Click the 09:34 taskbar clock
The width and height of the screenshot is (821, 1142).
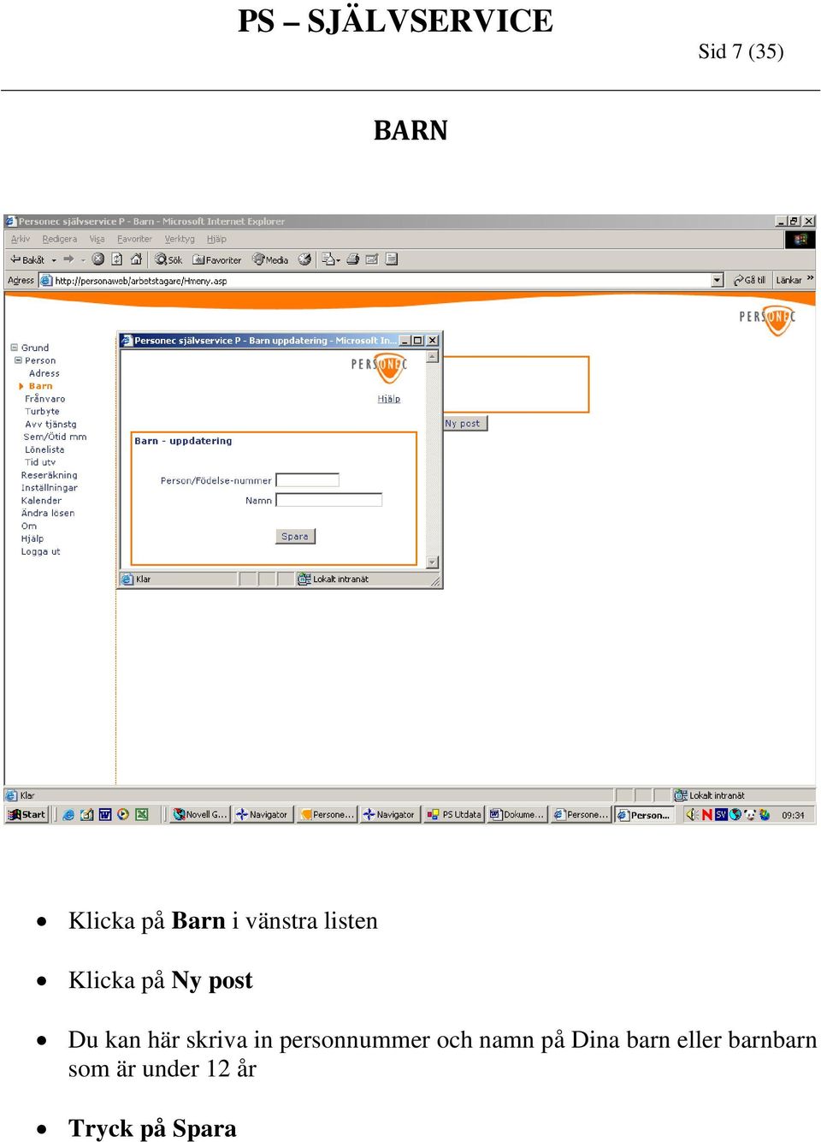click(x=793, y=815)
